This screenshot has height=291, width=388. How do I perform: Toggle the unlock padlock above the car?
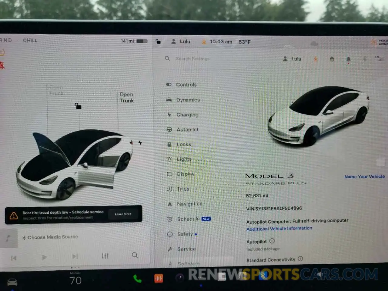pyautogui.click(x=78, y=106)
